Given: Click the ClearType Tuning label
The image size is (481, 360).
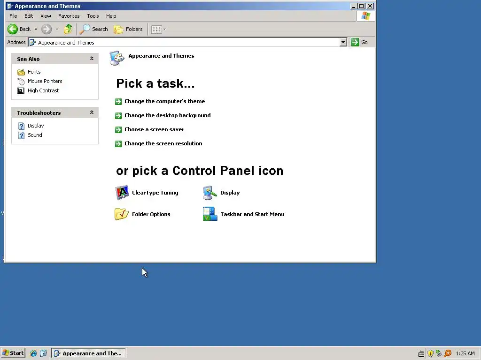Looking at the screenshot, I should 155,193.
